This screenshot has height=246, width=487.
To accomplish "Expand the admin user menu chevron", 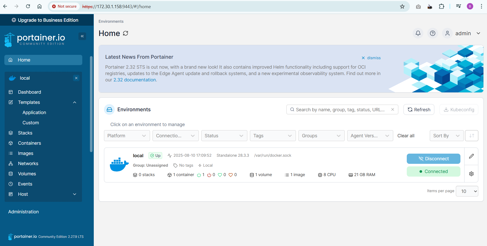I will [x=478, y=33].
